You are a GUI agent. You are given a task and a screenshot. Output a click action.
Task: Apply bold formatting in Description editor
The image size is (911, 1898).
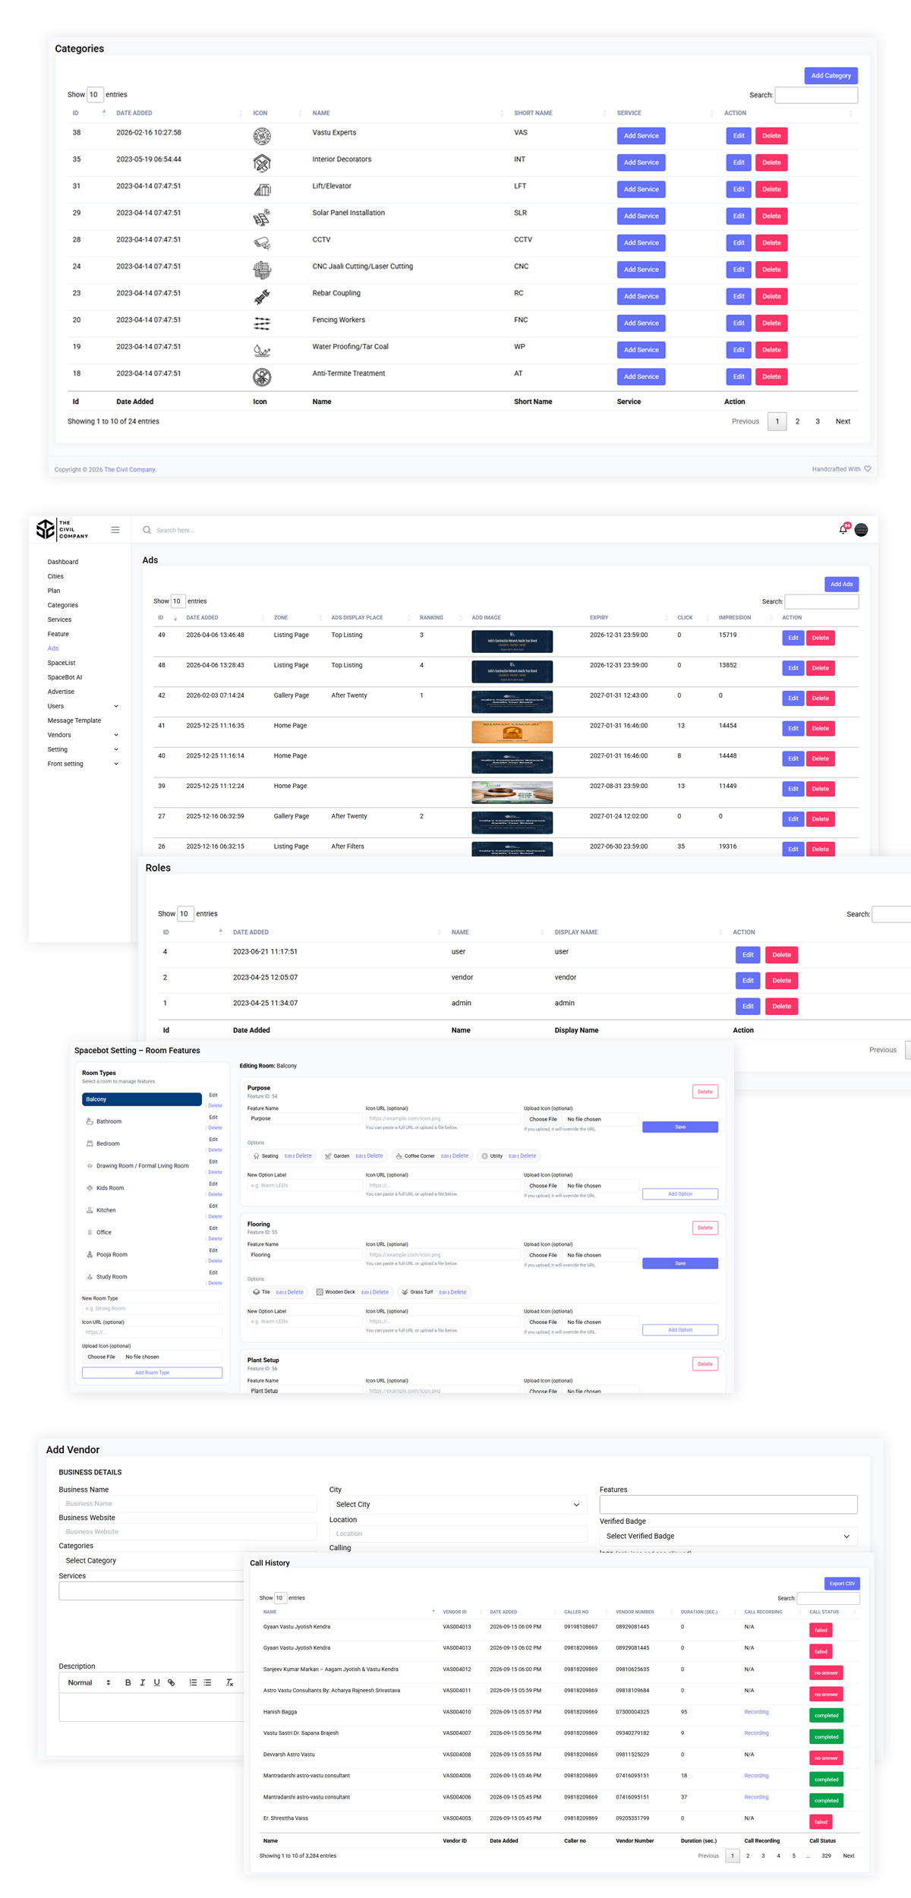[x=128, y=1683]
